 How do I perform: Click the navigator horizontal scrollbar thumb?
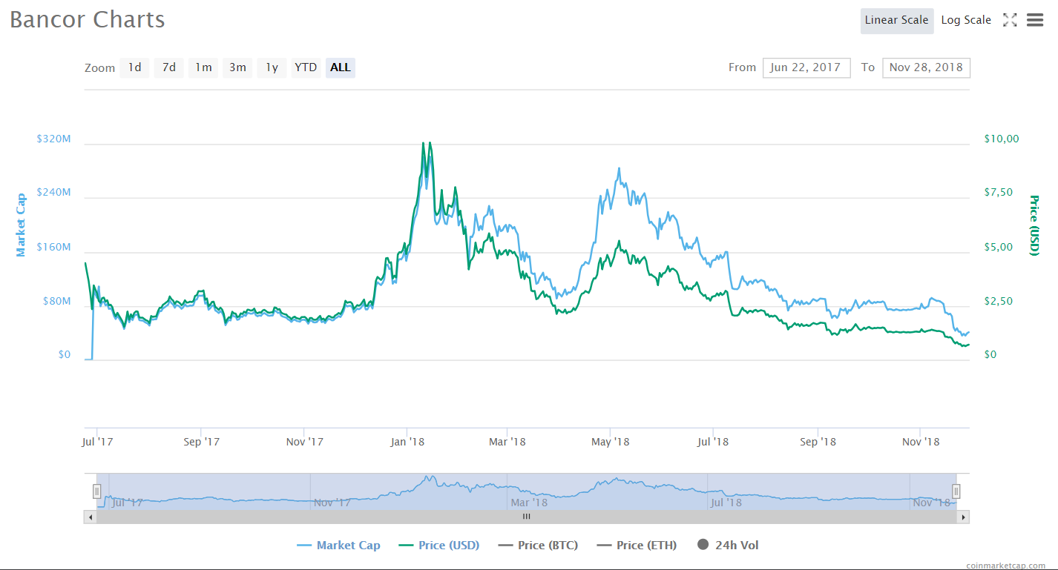click(x=527, y=517)
